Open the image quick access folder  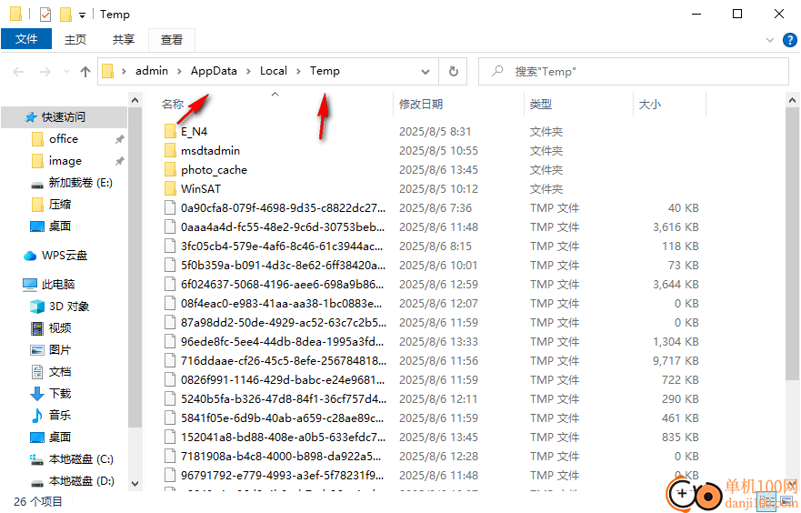[x=65, y=161]
